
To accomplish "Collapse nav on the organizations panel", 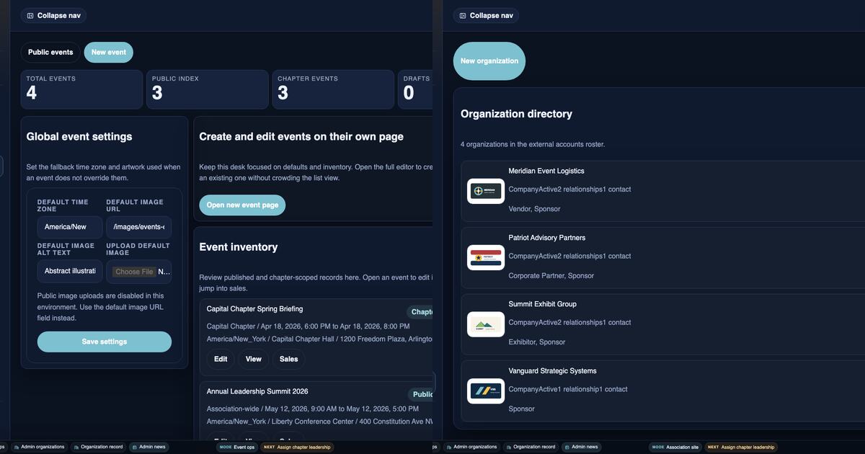I will tap(485, 15).
